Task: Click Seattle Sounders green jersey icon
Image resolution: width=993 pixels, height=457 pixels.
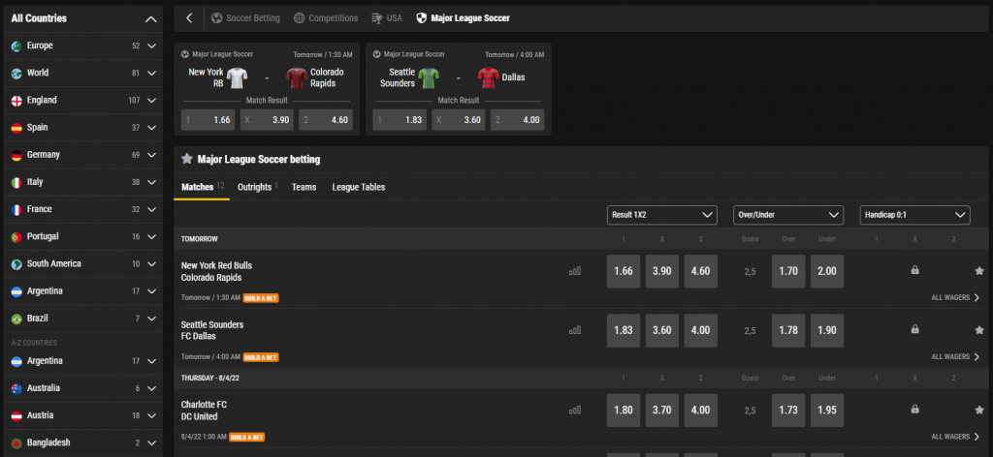Action: (x=429, y=77)
